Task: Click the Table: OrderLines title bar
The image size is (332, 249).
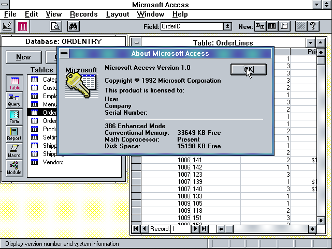Action: click(223, 43)
